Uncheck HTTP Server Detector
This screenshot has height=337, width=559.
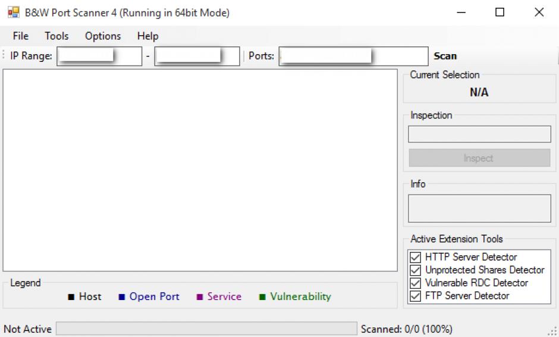415,257
